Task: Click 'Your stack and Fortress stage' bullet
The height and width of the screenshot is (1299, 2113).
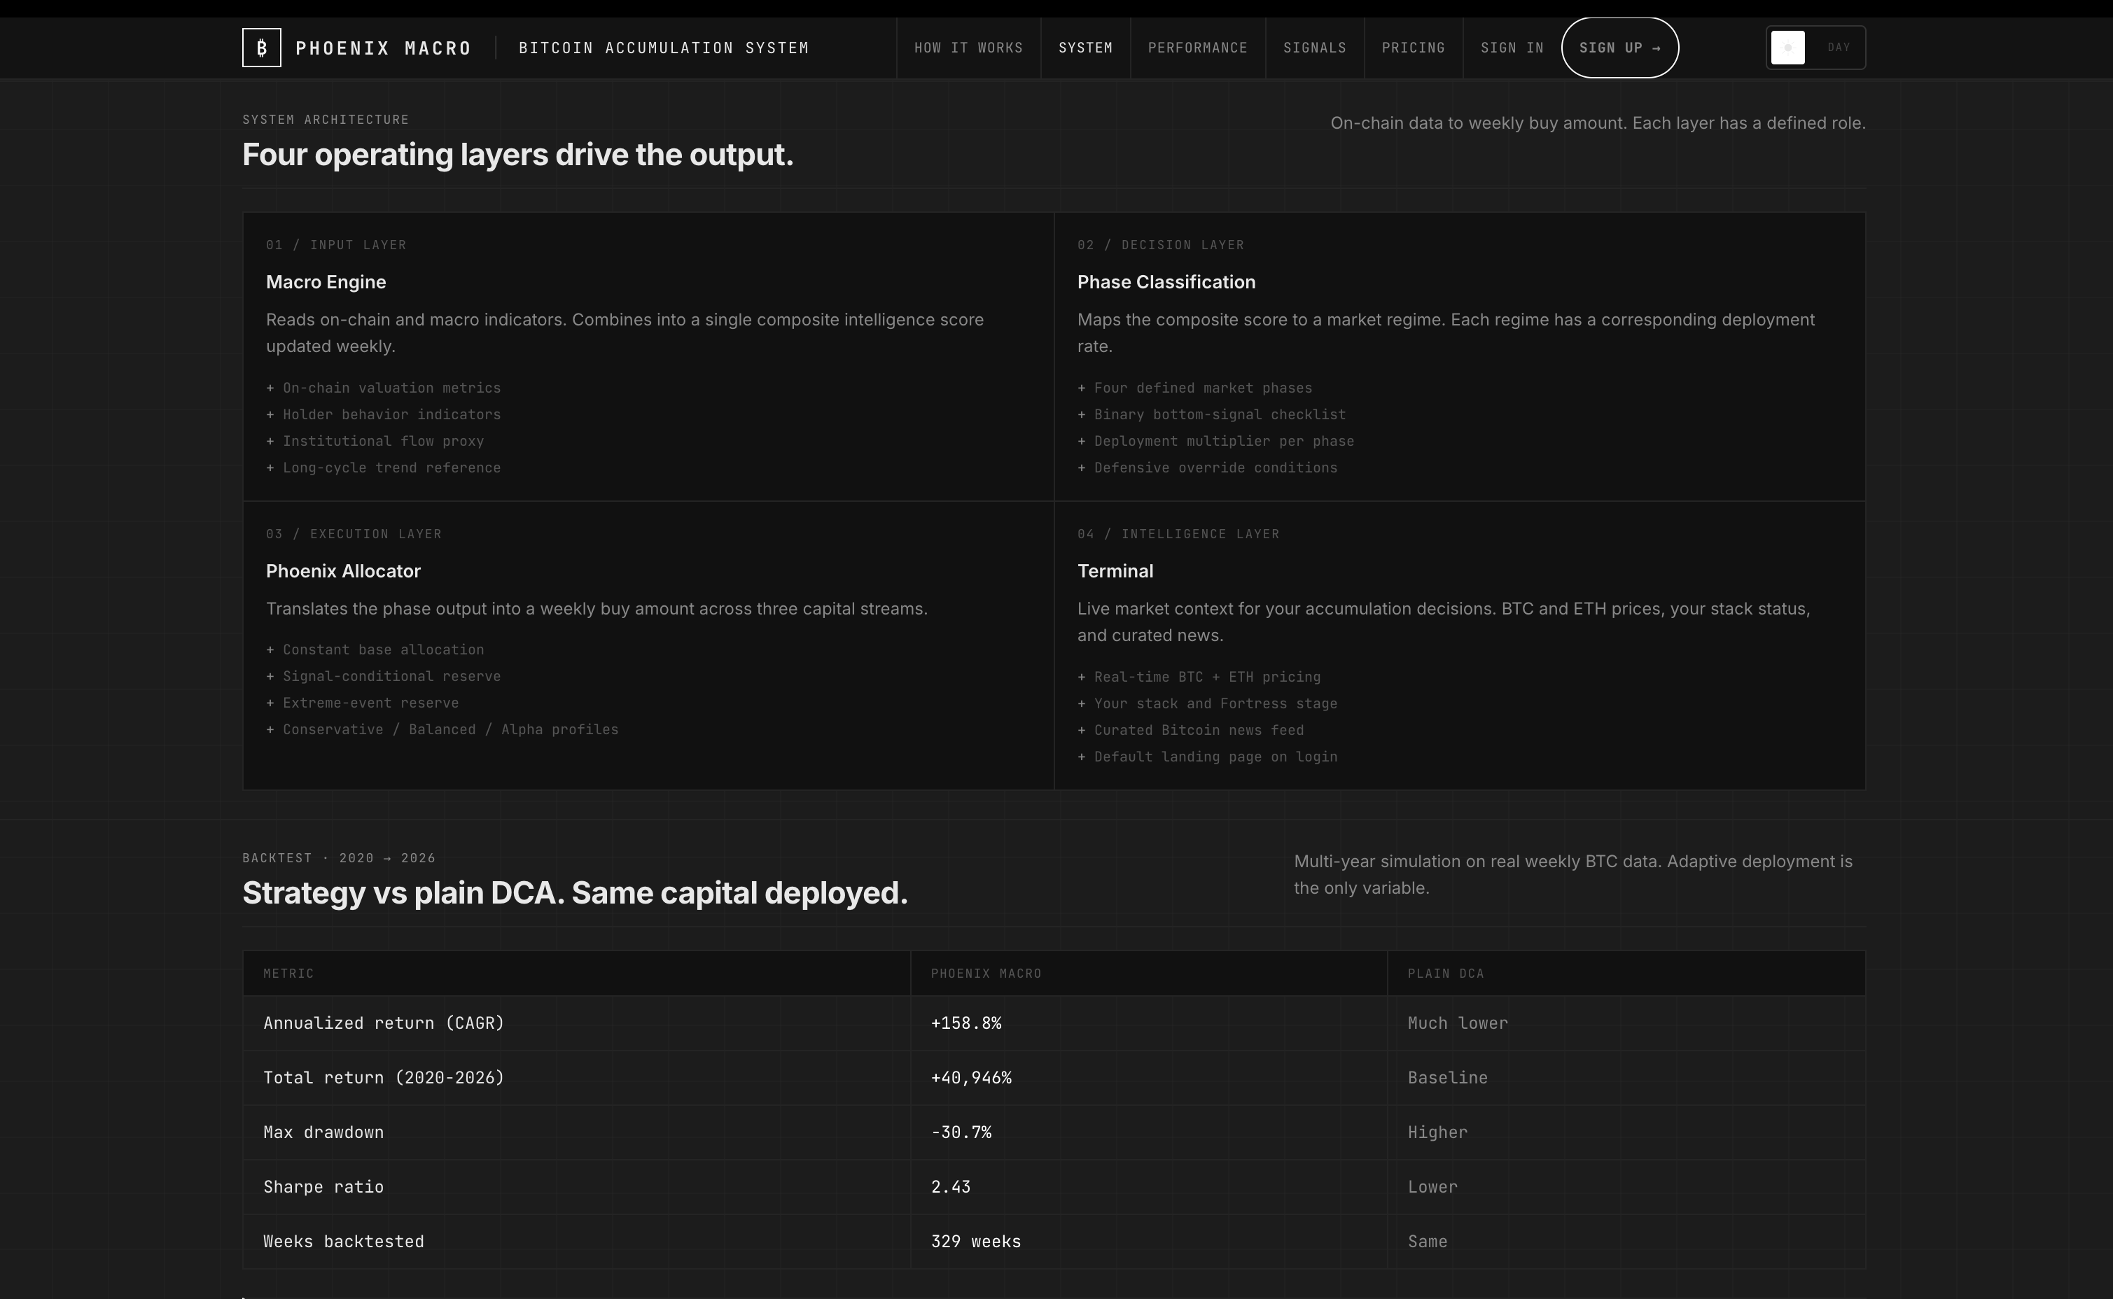Action: point(1207,705)
